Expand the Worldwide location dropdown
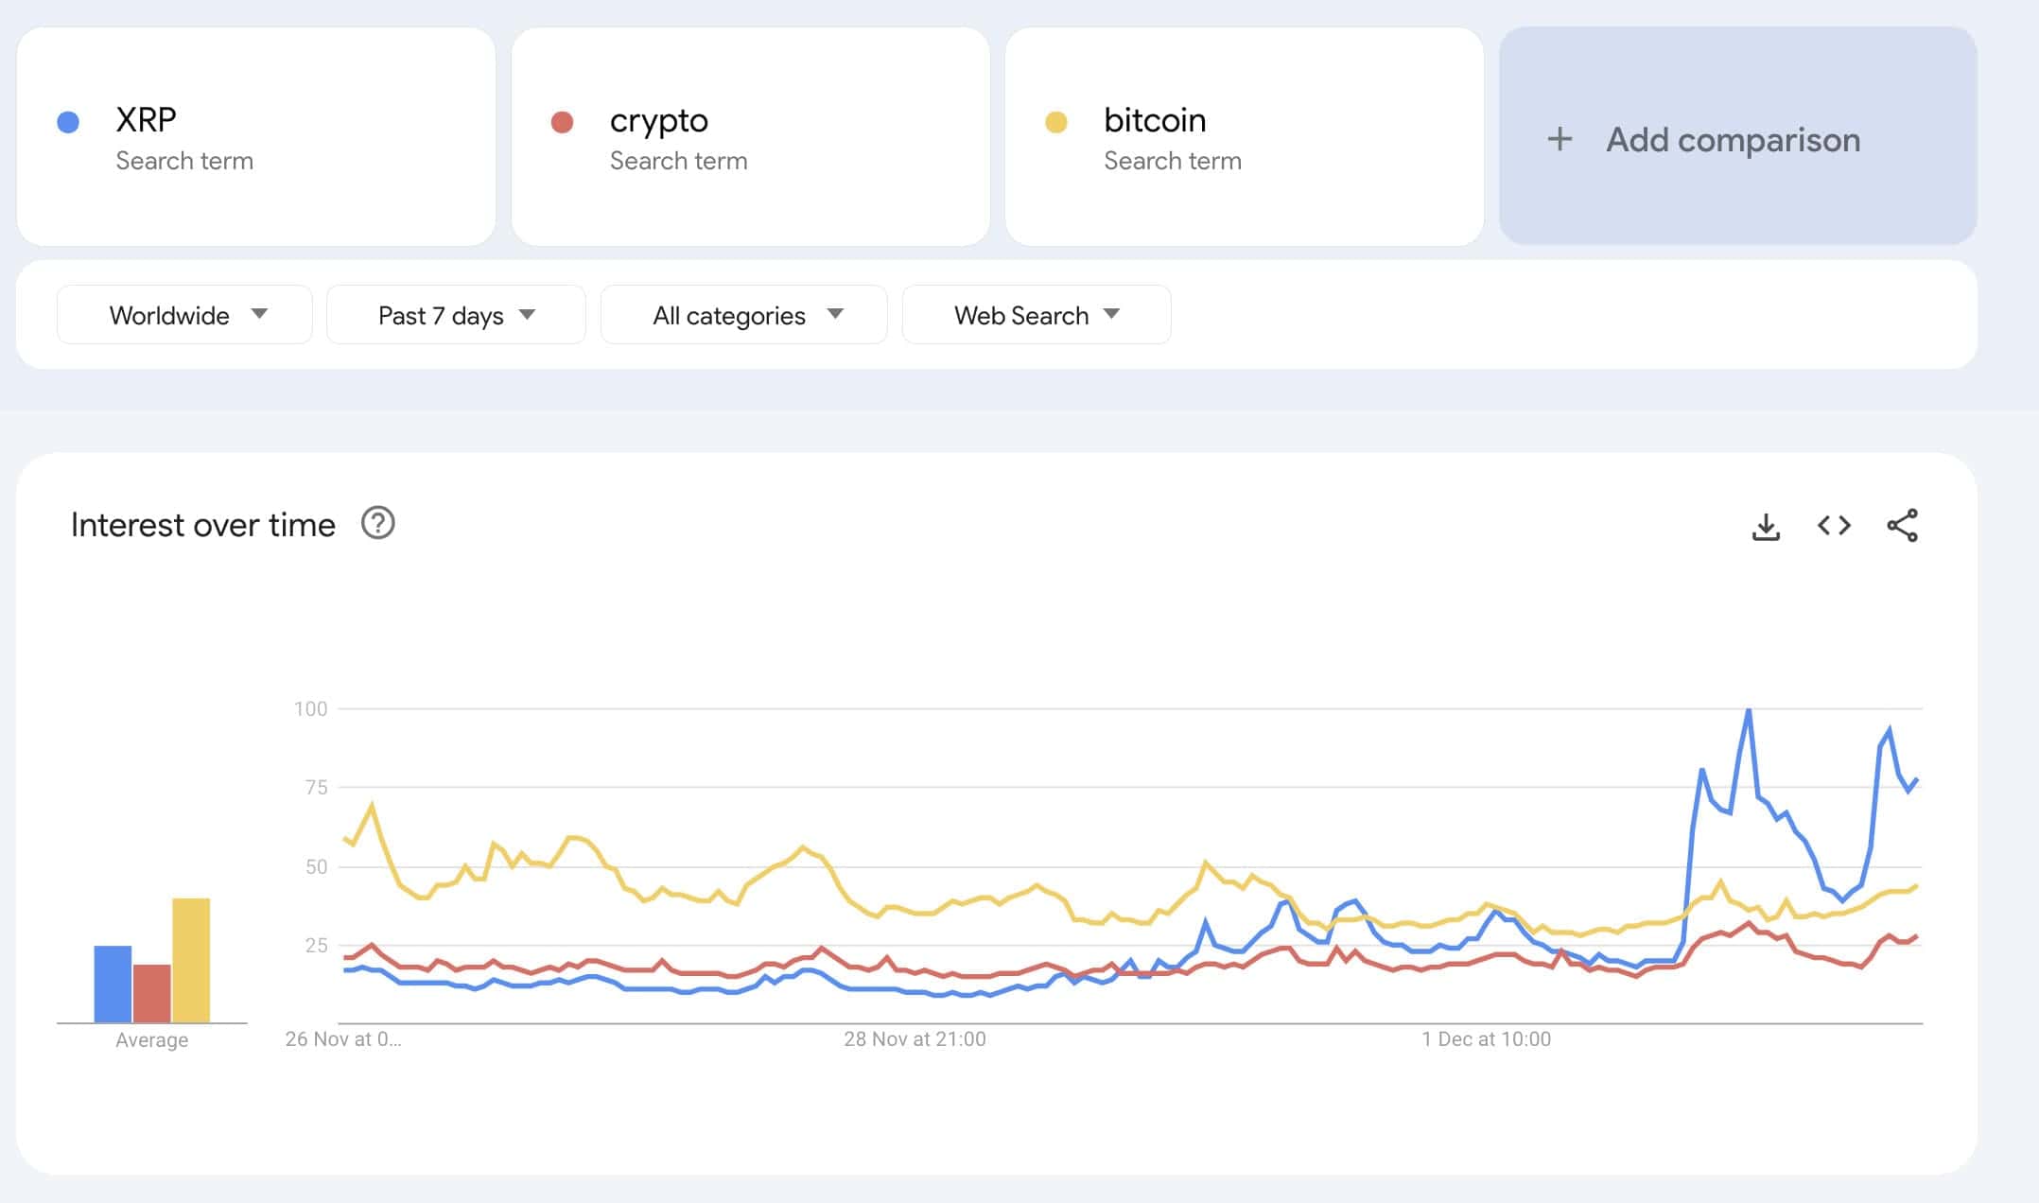The image size is (2039, 1203). pos(183,314)
